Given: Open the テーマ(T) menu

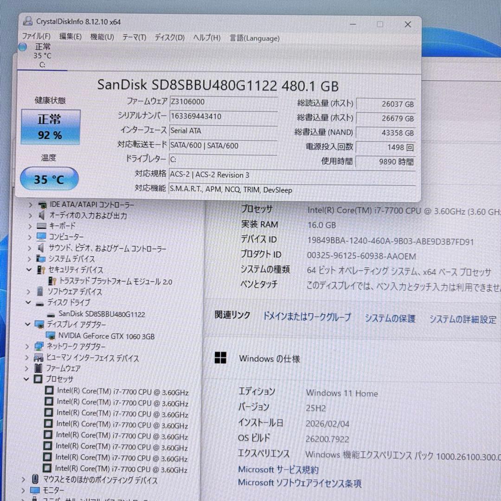Looking at the screenshot, I should pyautogui.click(x=134, y=37).
